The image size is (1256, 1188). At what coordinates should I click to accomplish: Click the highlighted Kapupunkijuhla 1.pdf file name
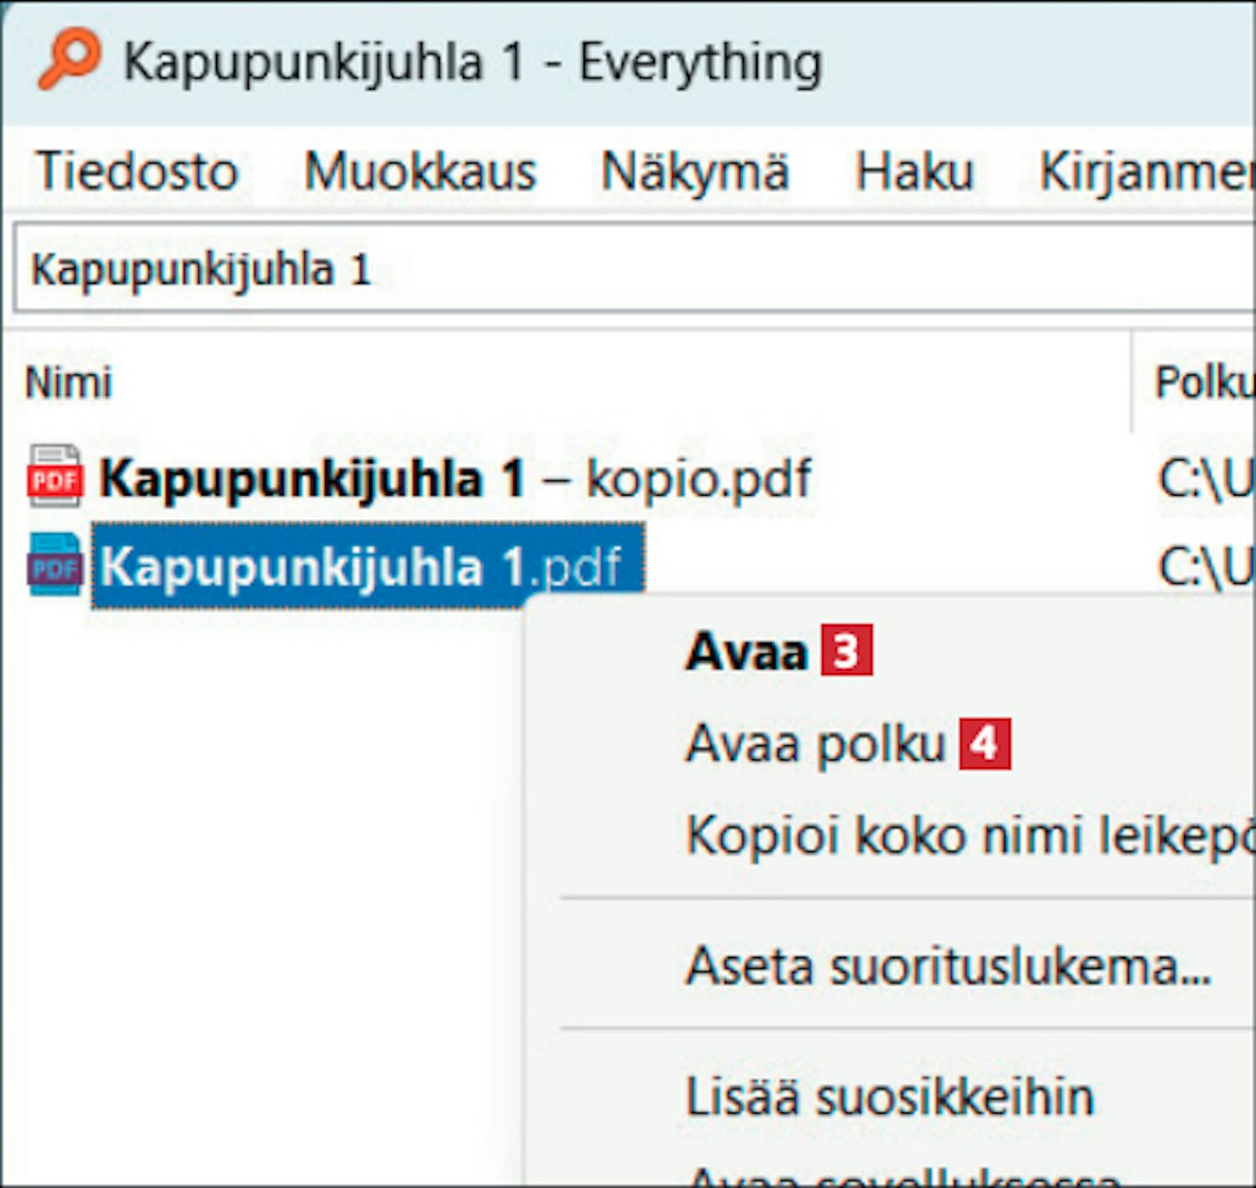(360, 567)
